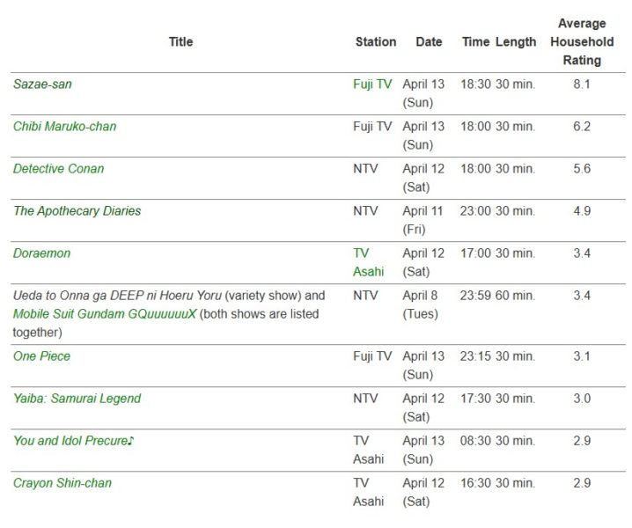
Task: Open the Mobile Suit Gundam GQuuuuuuX link
Action: 105,314
